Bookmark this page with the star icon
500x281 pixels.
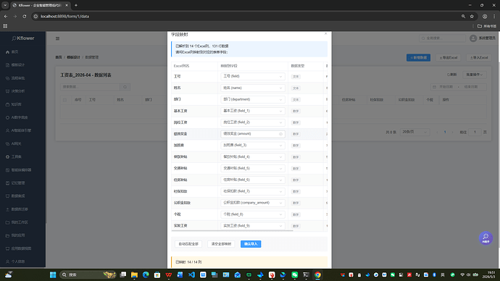point(472,16)
